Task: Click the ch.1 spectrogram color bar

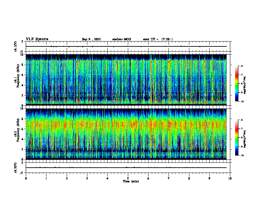Action: 236,84
